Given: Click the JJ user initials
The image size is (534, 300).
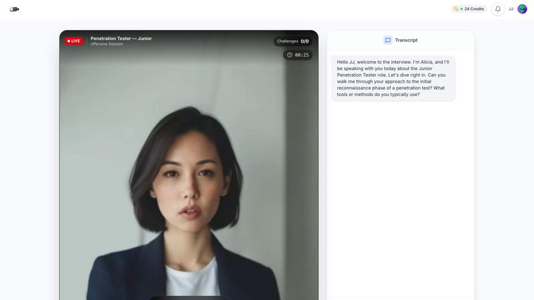Looking at the screenshot, I should [x=511, y=9].
